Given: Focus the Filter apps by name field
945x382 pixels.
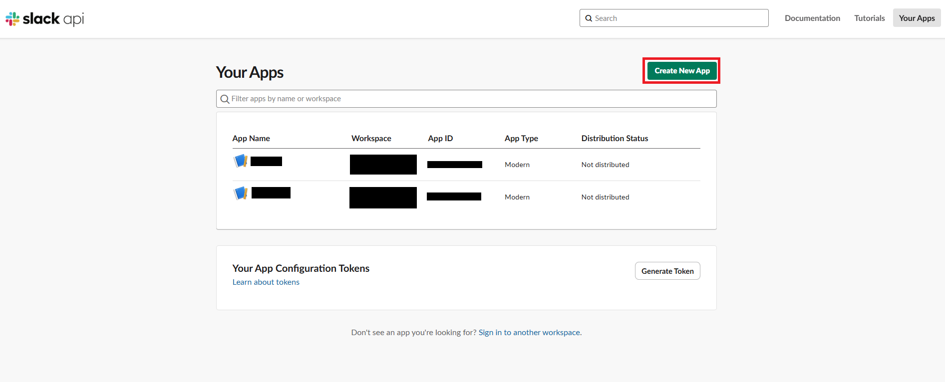Looking at the screenshot, I should (x=466, y=99).
